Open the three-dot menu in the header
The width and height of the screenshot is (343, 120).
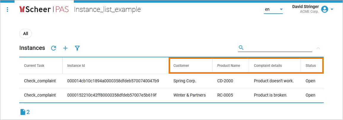(7, 10)
